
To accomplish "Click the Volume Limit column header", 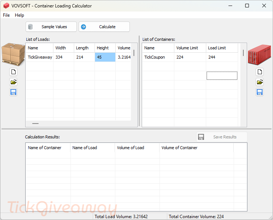I will point(190,48).
